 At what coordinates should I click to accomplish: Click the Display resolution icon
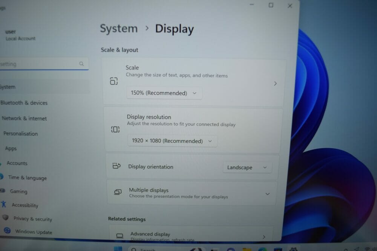click(115, 129)
